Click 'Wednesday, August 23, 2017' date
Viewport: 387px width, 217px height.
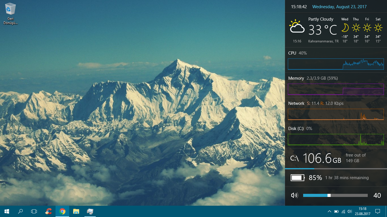(x=339, y=7)
